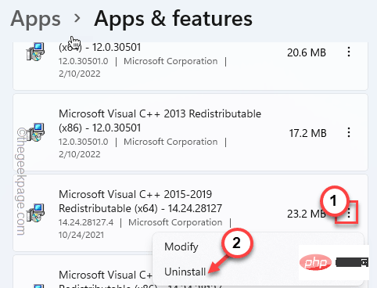The height and width of the screenshot is (288, 377).
Task: Go back to Apps breadcrumb
Action: pyautogui.click(x=35, y=20)
